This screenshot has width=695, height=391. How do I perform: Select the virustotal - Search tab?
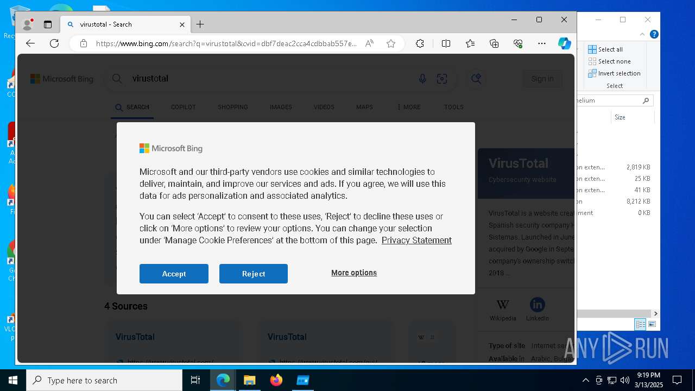coord(127,24)
